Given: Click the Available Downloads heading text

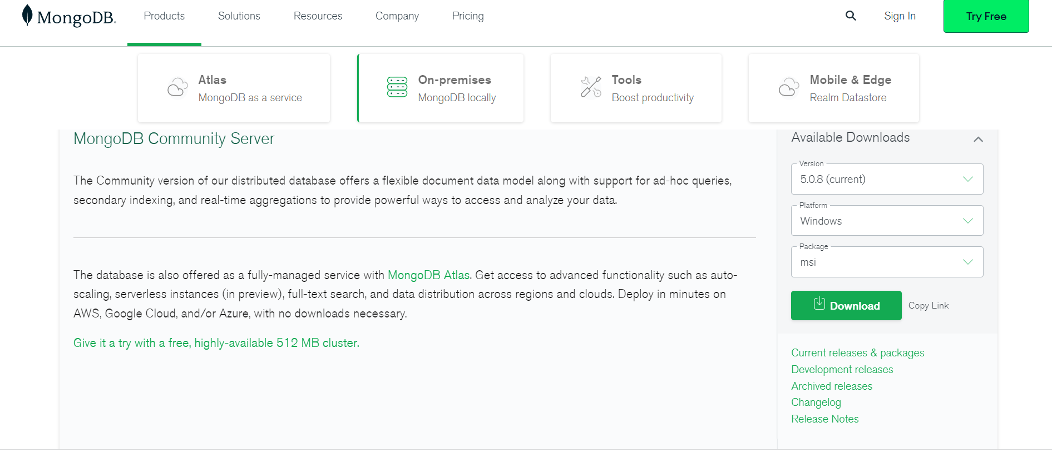Looking at the screenshot, I should (850, 137).
